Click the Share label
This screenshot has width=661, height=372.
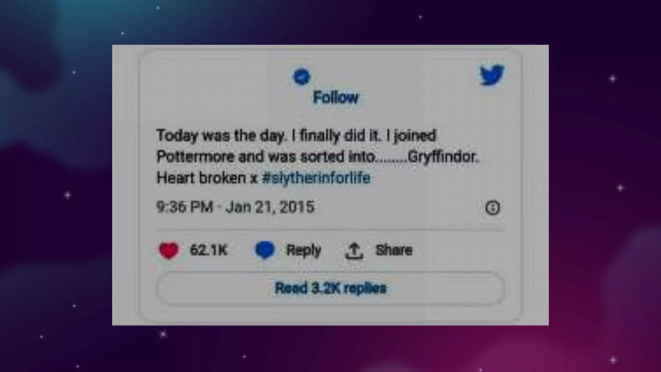click(394, 250)
